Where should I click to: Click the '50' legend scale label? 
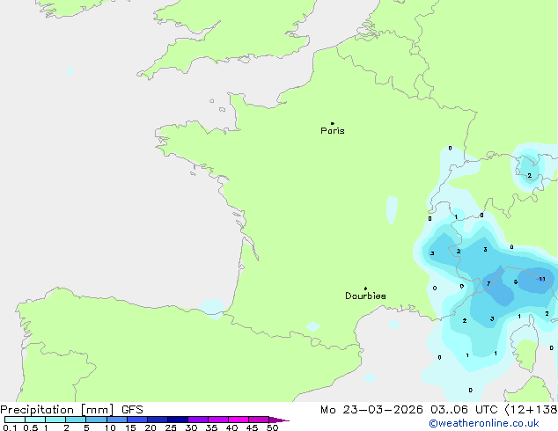[272, 427]
